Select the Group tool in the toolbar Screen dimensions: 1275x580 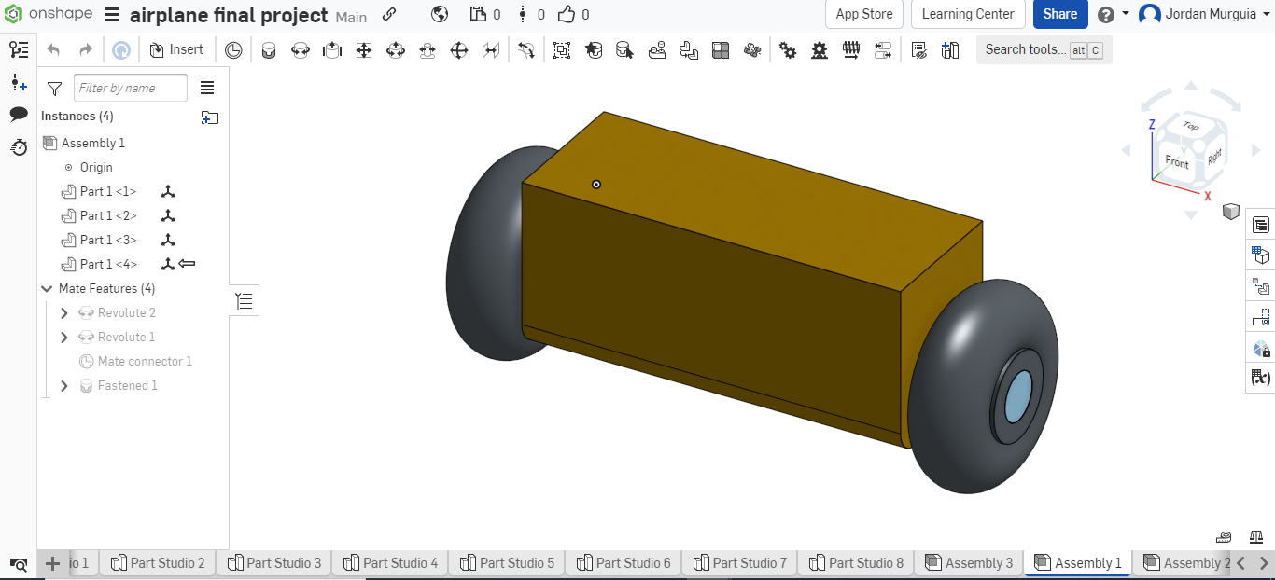[561, 49]
